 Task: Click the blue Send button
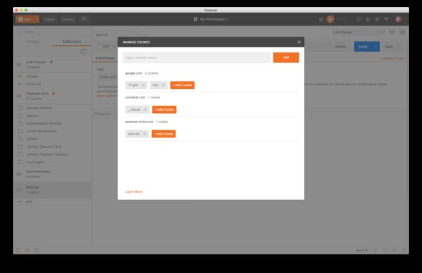363,47
